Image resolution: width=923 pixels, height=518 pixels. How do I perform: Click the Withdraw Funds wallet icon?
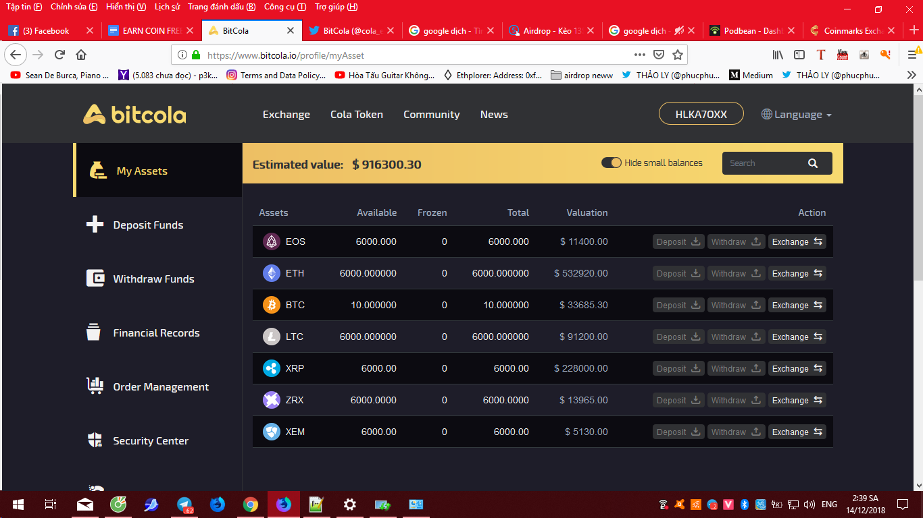coord(95,279)
